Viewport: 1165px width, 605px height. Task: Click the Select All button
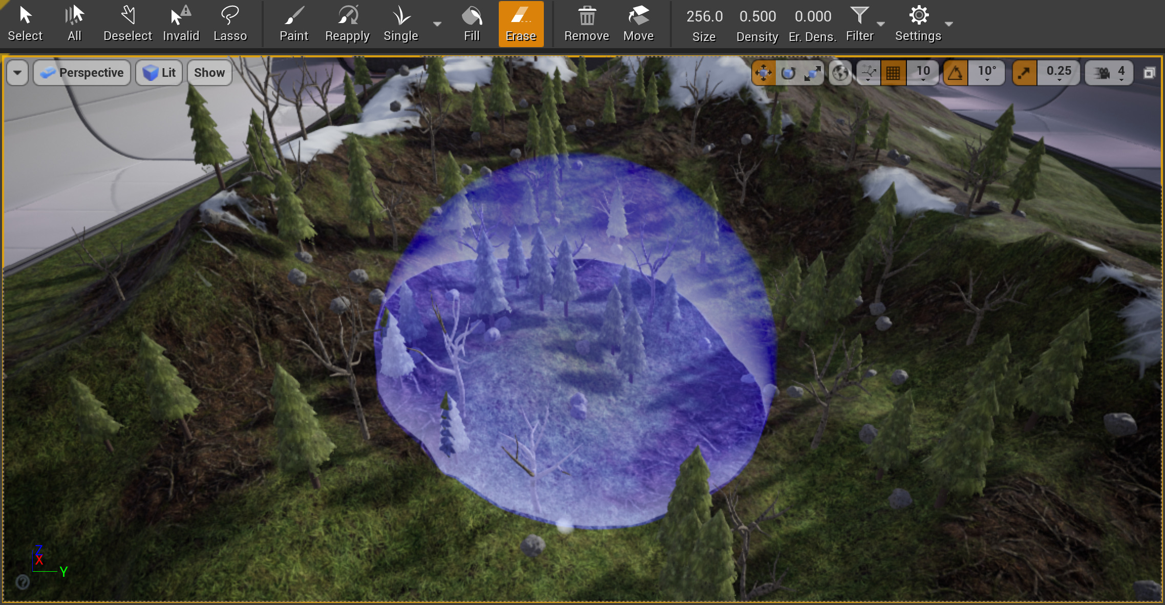click(74, 23)
